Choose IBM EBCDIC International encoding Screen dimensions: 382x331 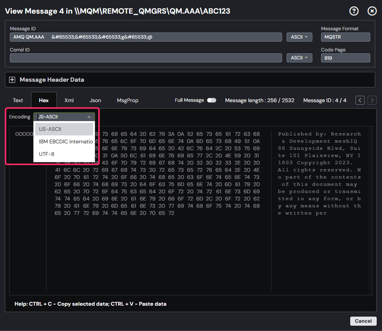tap(65, 141)
